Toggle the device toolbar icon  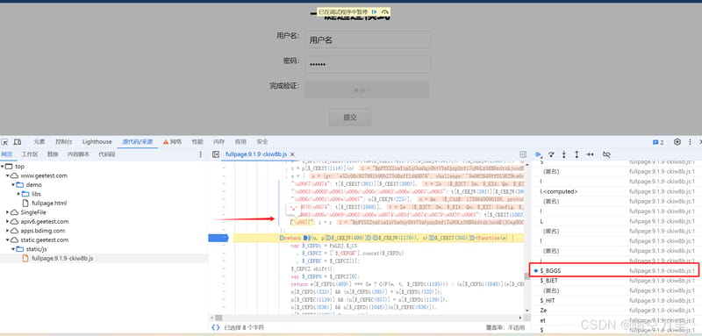tap(18, 142)
